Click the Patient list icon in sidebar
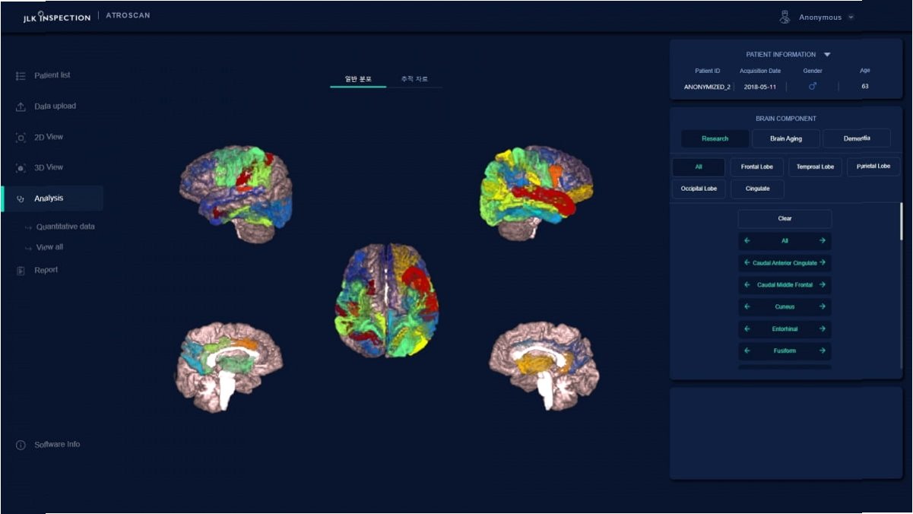 [x=21, y=76]
